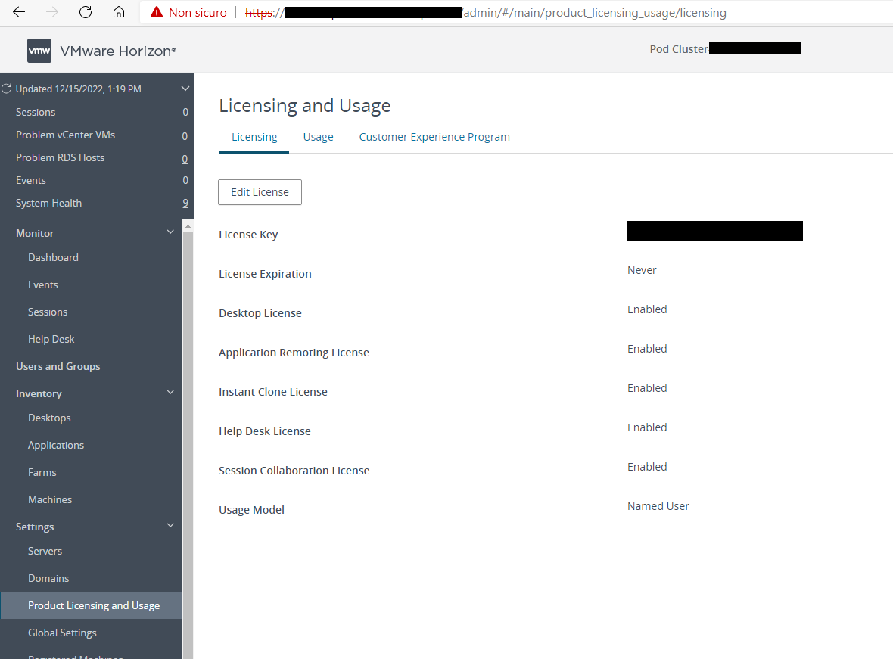Click the 'Never' expiration value
Viewport: 893px width, 659px height.
[x=642, y=270]
